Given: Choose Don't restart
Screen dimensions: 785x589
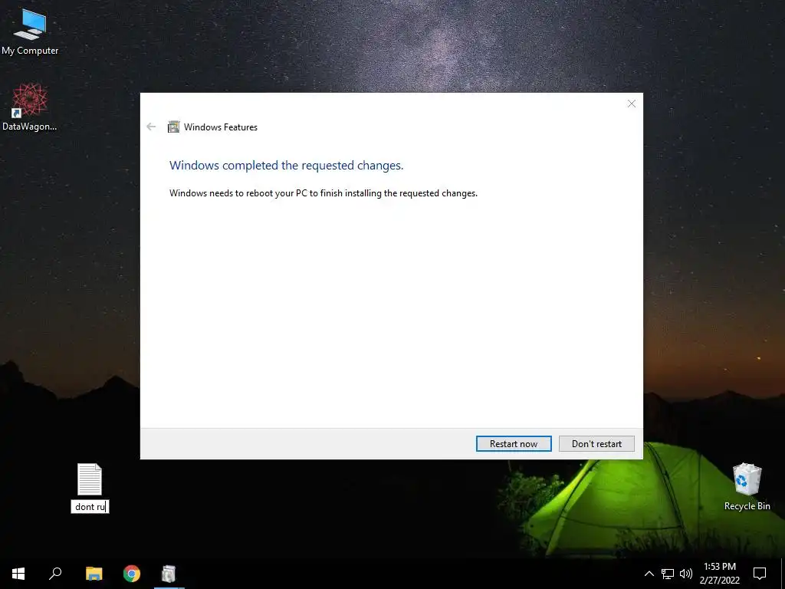Looking at the screenshot, I should (x=596, y=444).
